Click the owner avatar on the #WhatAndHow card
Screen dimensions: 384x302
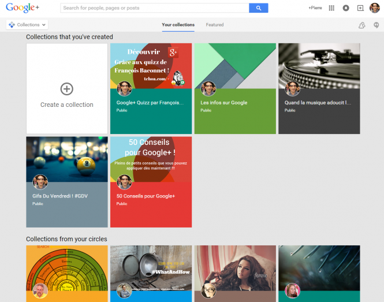coord(124,290)
